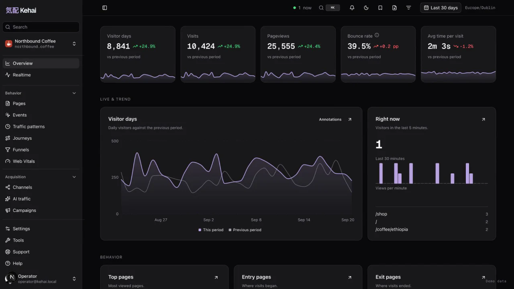514x289 pixels.
Task: Open Support in the sidebar
Action: tap(41, 252)
